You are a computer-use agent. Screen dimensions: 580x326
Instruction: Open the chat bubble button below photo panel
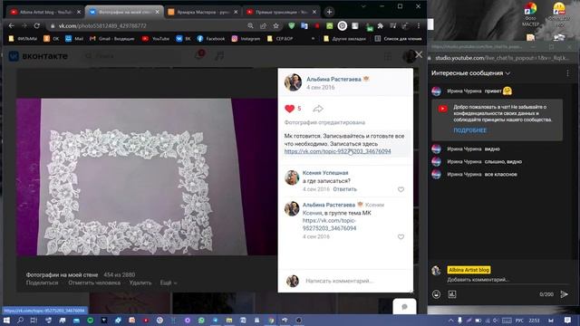pos(404,306)
